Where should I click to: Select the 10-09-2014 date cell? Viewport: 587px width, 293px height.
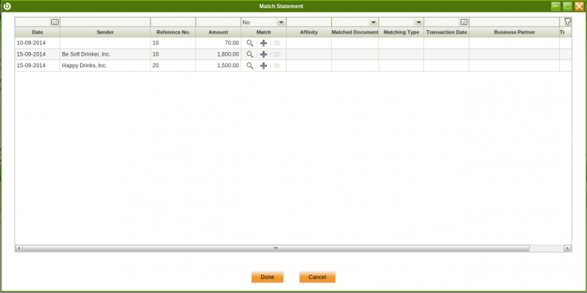tap(37, 43)
